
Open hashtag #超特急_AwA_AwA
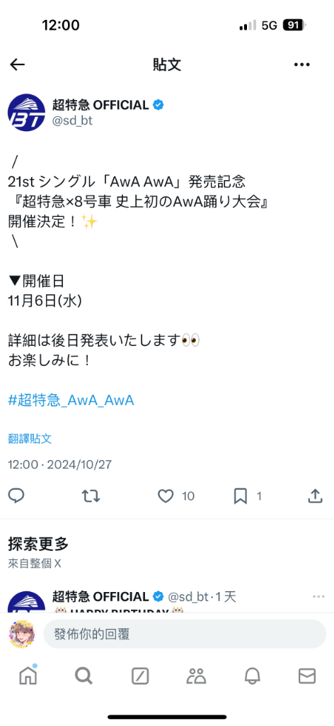click(71, 400)
